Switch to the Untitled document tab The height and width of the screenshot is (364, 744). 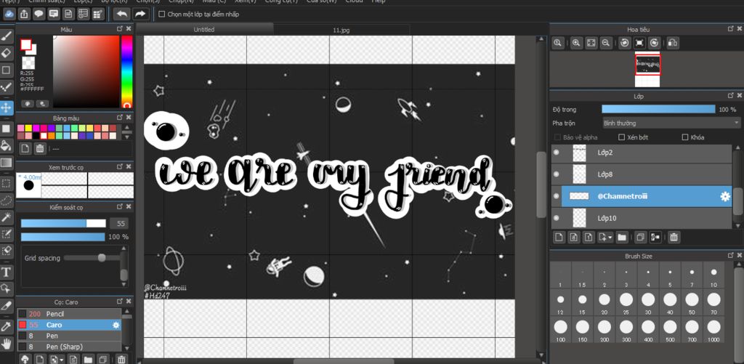pos(204,29)
